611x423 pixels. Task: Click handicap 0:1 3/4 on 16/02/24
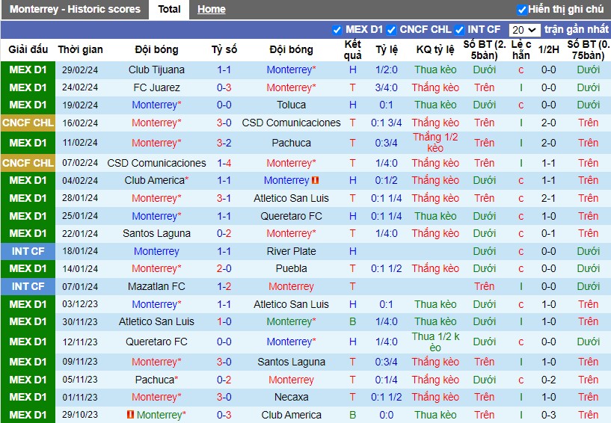[x=386, y=123]
